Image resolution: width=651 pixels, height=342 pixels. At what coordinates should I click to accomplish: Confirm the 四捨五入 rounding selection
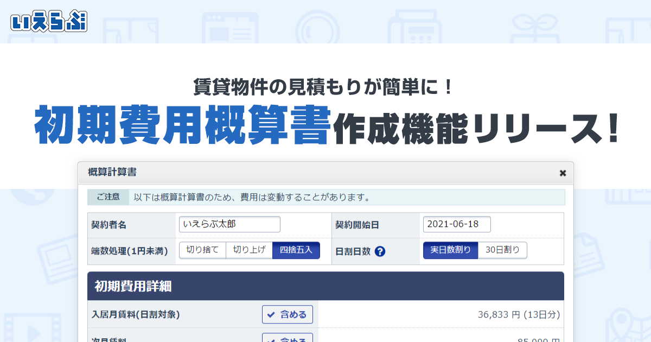[x=296, y=250]
